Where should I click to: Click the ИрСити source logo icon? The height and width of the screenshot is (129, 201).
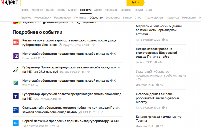pyautogui.click(x=16, y=69)
